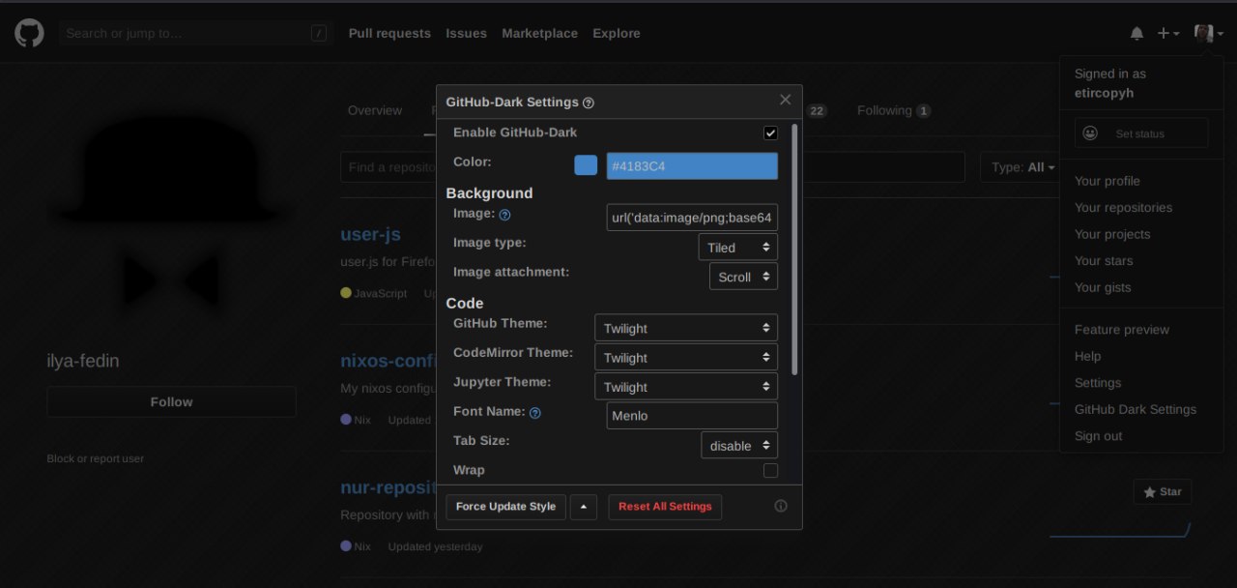Open Explore in top navigation
Screen dimensions: 1237x588
tap(617, 33)
